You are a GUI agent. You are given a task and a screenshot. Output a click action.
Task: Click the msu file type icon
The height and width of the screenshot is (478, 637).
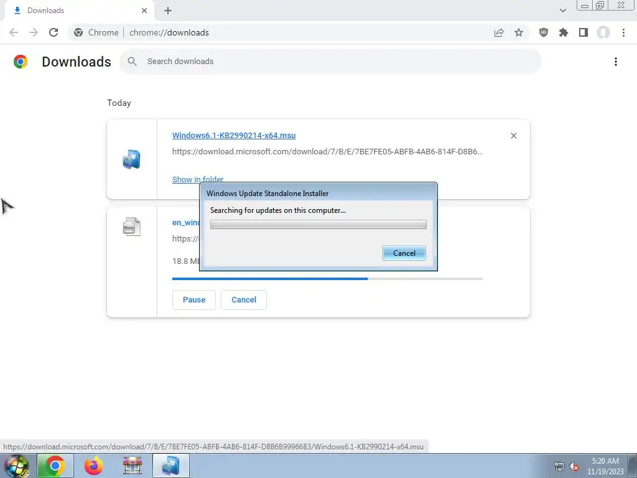click(131, 159)
